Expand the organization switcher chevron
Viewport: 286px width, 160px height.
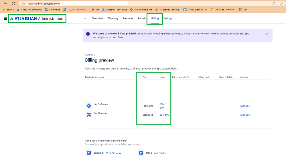tap(85, 18)
